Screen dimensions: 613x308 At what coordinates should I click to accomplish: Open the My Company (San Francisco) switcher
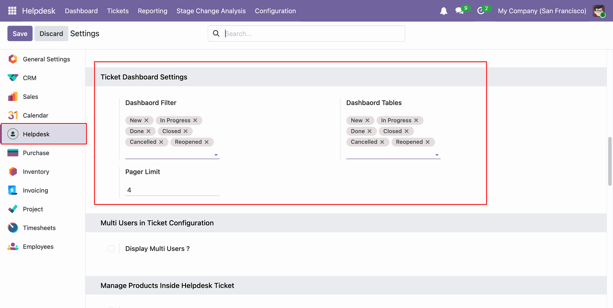(542, 11)
